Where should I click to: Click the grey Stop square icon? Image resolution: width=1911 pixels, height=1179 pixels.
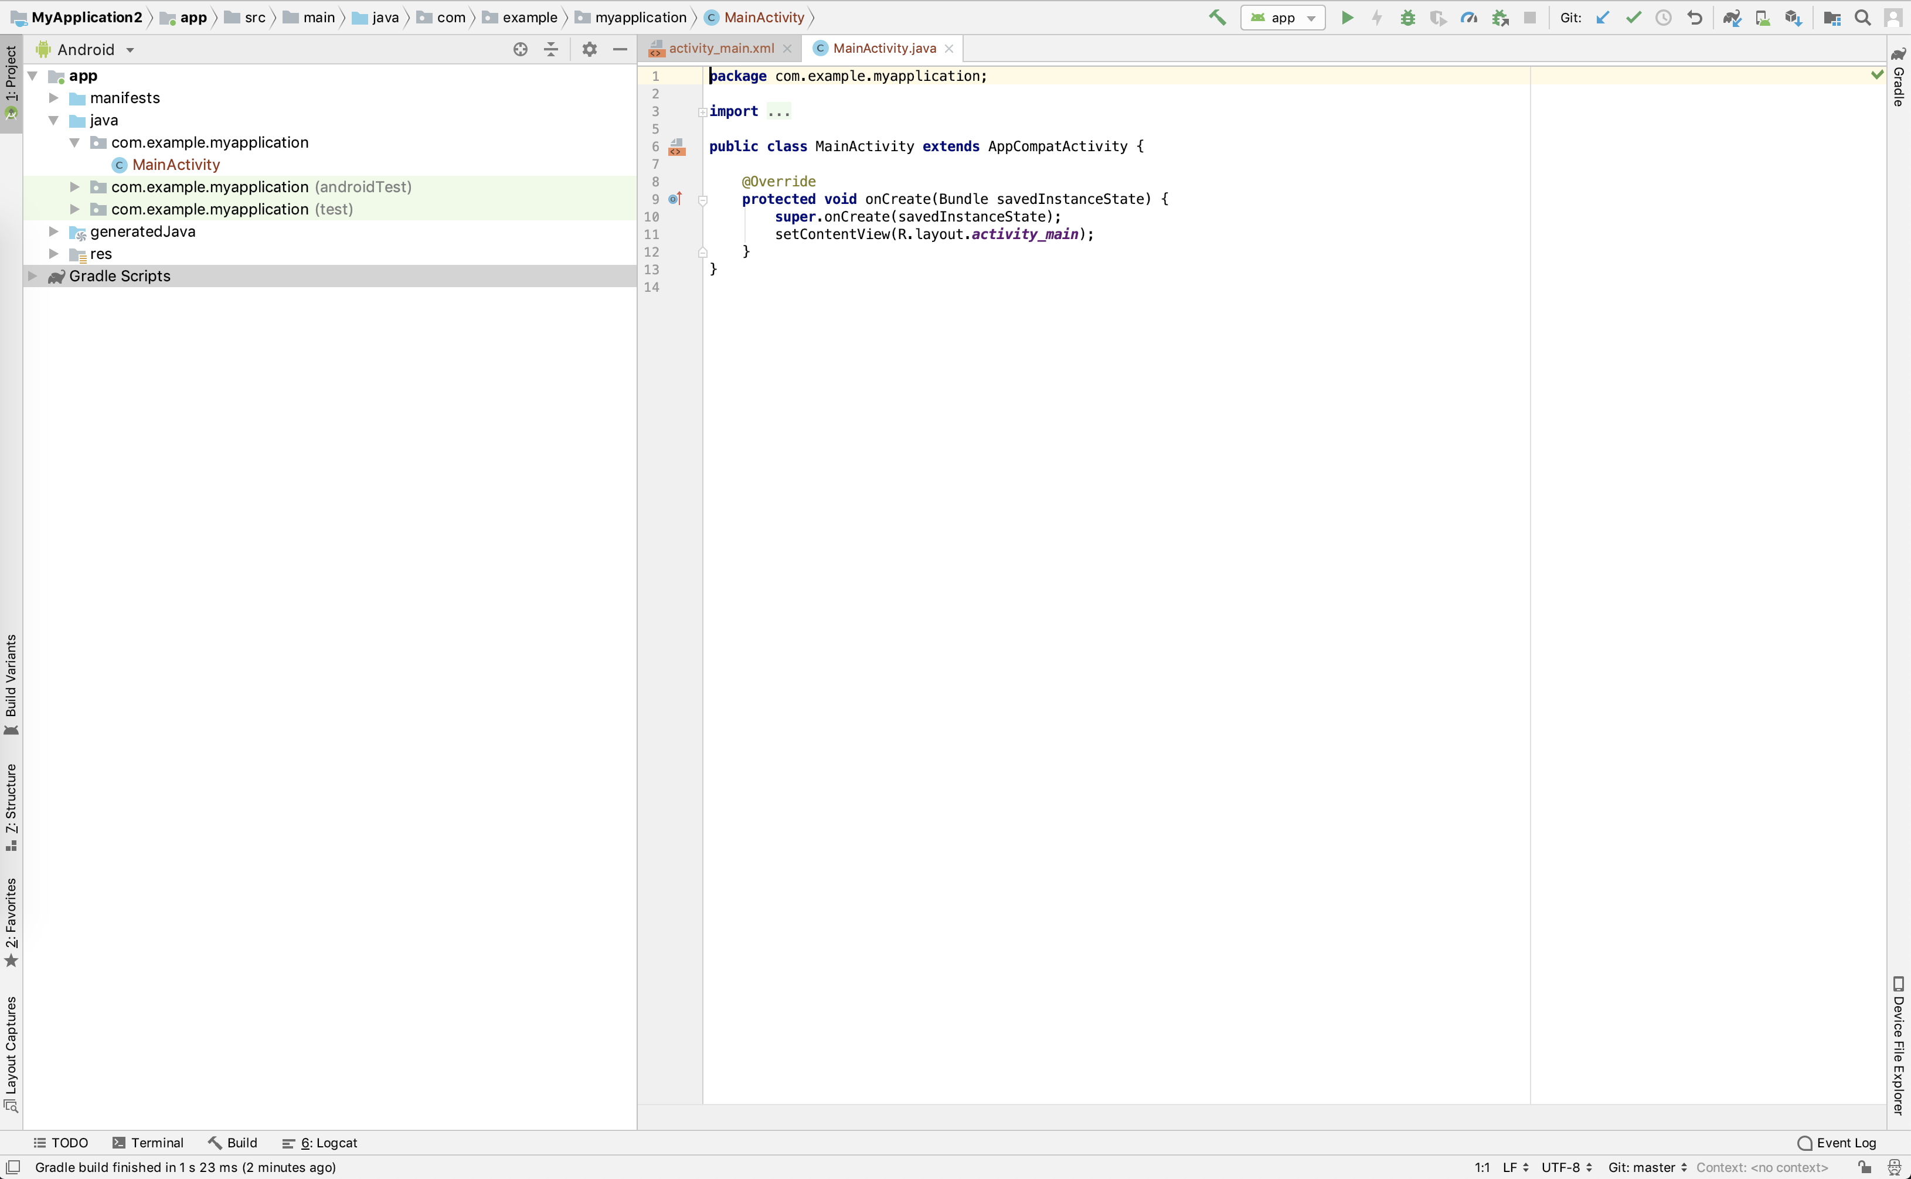click(1531, 17)
